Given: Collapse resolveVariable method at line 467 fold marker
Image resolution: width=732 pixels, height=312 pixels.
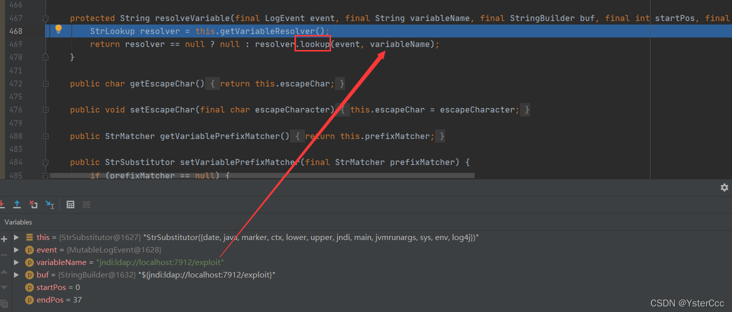Looking at the screenshot, I should (x=45, y=18).
